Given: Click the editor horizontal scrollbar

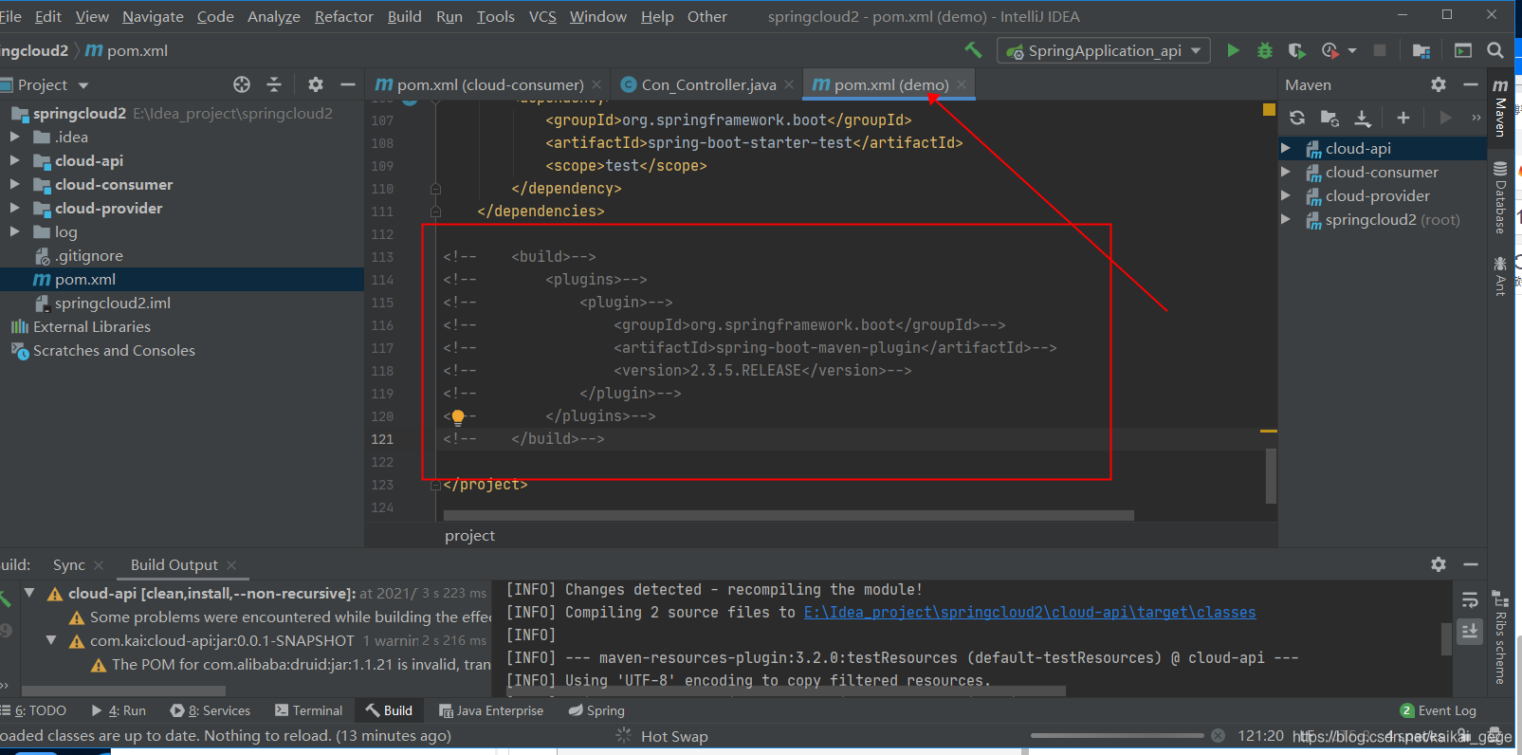Looking at the screenshot, I should [788, 515].
